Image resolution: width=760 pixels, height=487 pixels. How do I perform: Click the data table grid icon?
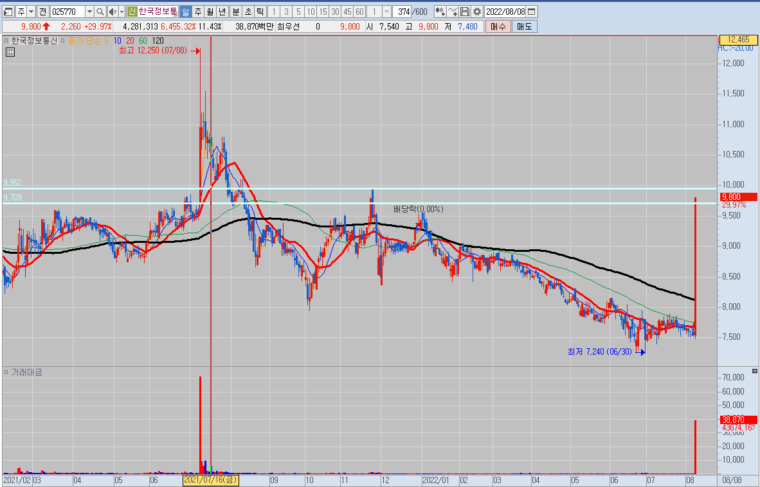pyautogui.click(x=10, y=52)
